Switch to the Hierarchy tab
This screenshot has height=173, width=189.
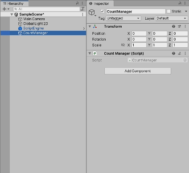[15, 4]
